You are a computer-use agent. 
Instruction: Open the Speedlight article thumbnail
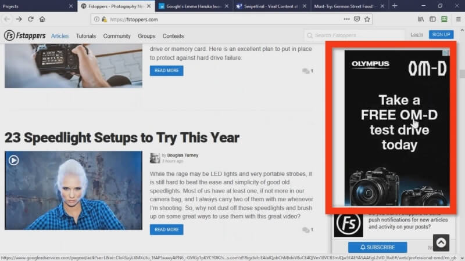click(x=73, y=190)
